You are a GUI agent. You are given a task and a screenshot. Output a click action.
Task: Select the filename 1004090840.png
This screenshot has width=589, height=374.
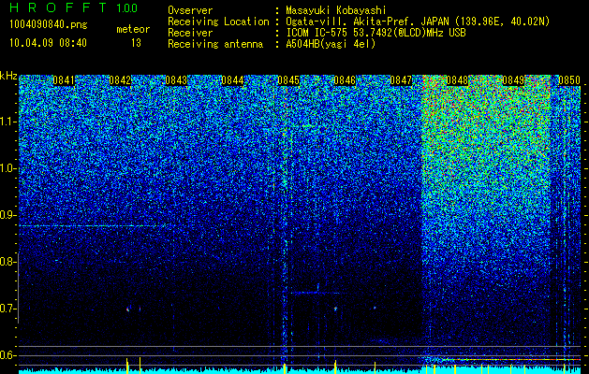pos(49,24)
